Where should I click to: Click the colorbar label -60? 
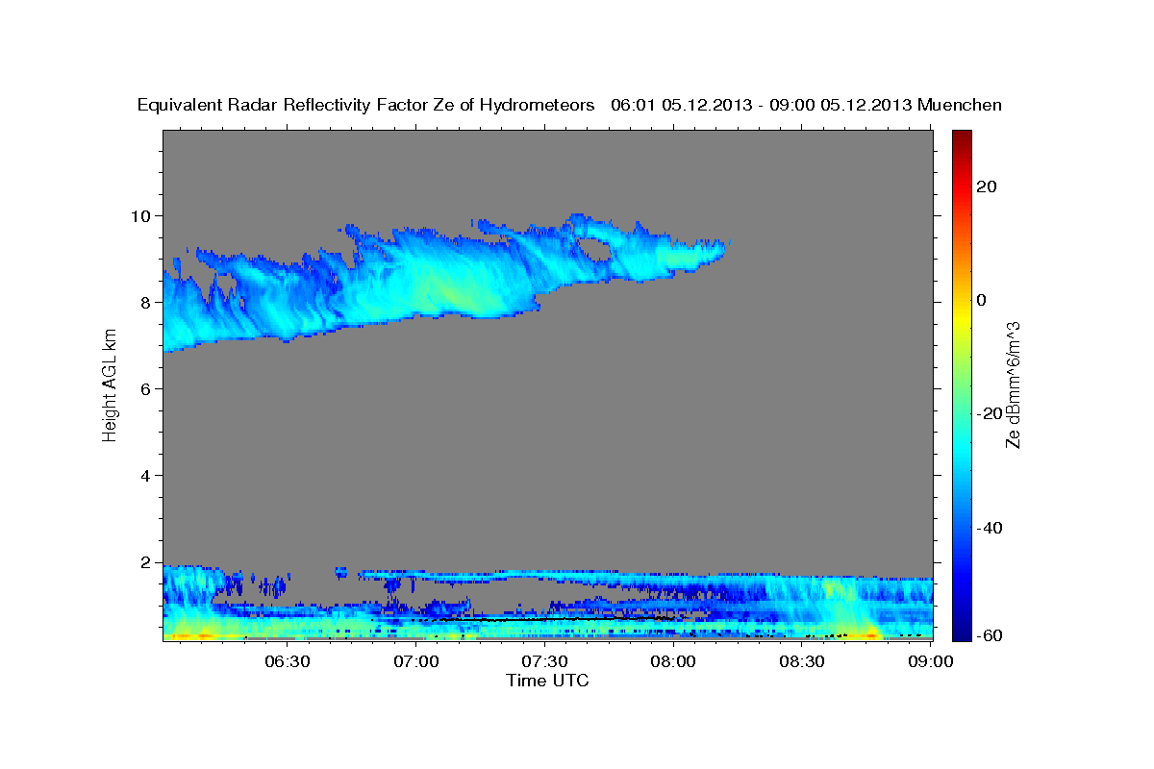[990, 634]
